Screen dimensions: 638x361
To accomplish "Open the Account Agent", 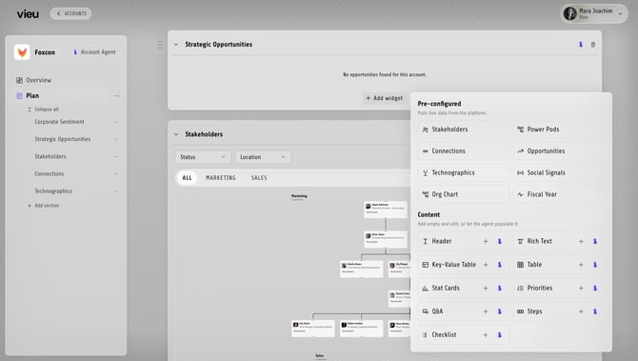I will [94, 52].
